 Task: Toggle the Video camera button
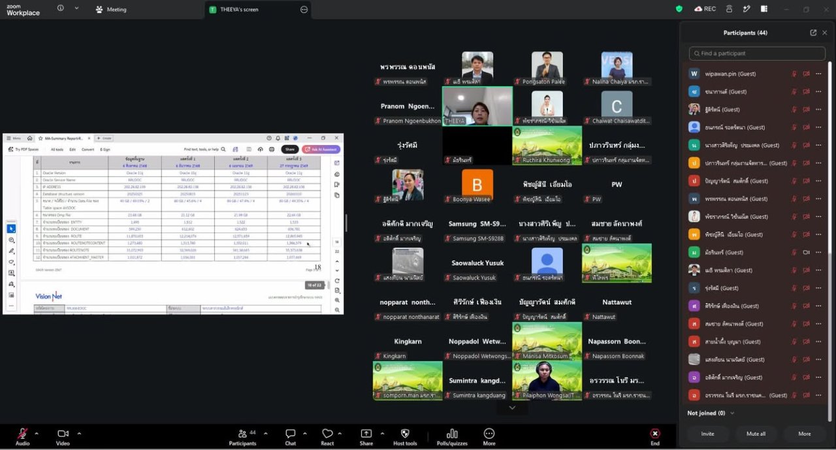tap(63, 436)
